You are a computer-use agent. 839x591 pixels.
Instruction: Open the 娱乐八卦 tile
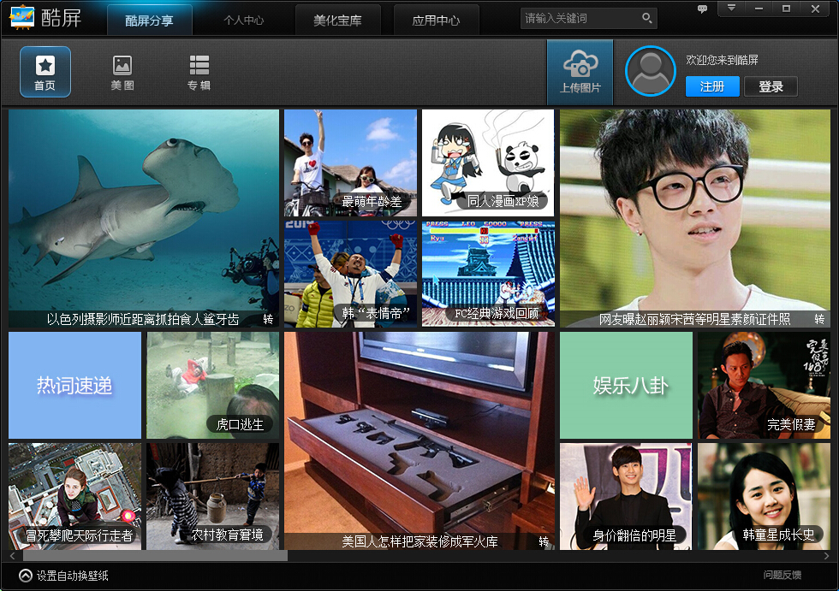tap(625, 385)
